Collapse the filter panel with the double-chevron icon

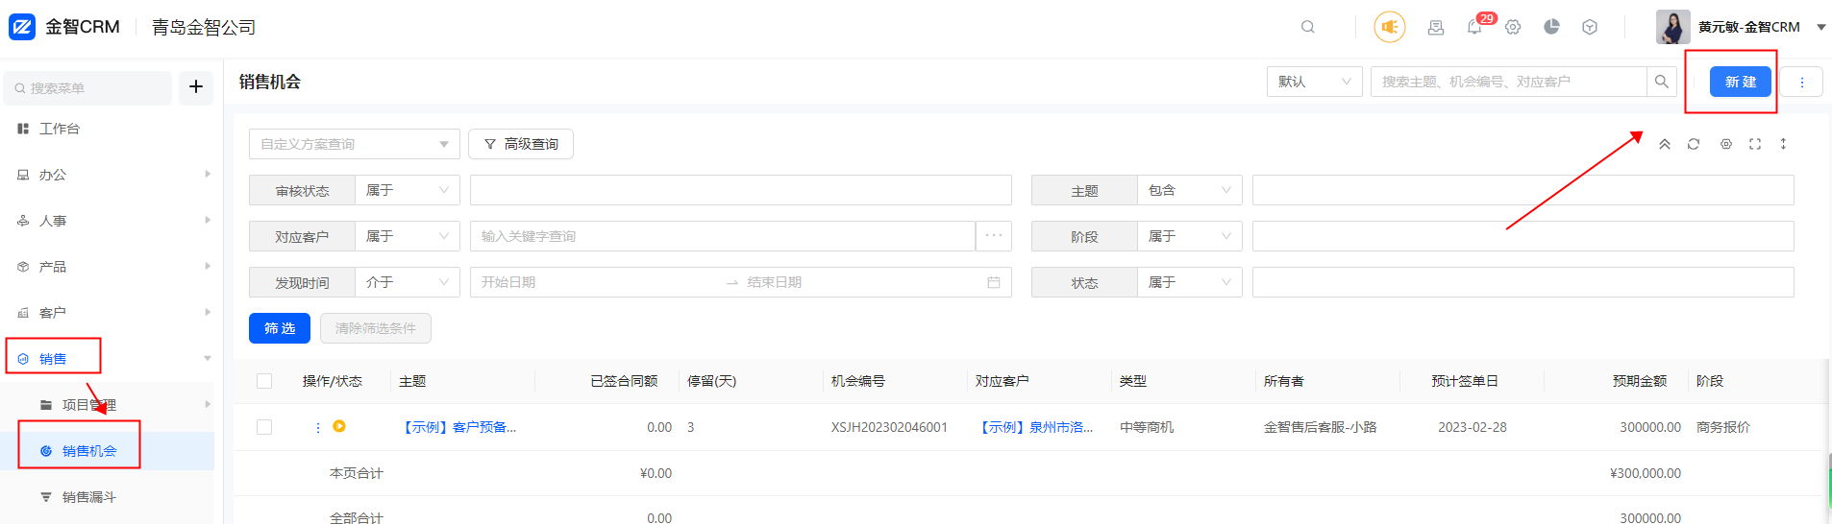coord(1665,144)
